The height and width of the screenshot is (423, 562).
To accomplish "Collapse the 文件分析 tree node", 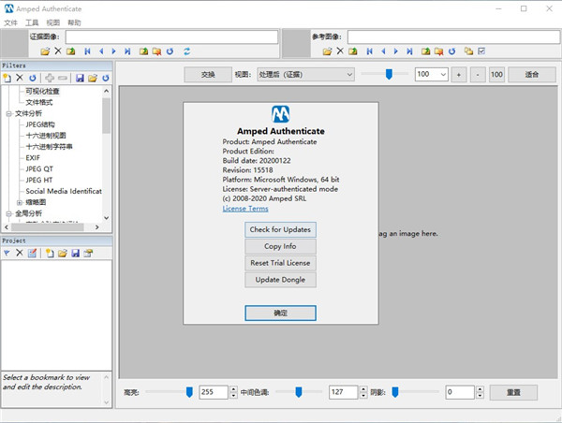I will 9,114.
